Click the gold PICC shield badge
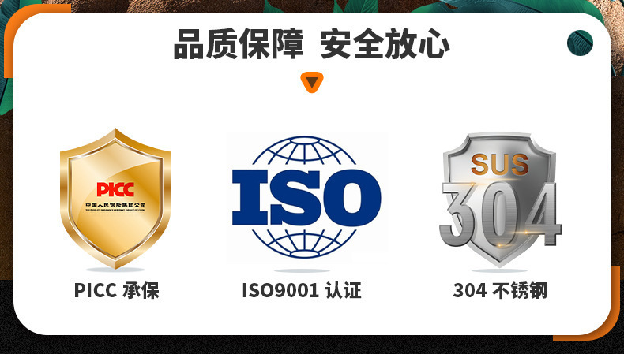 pos(115,198)
